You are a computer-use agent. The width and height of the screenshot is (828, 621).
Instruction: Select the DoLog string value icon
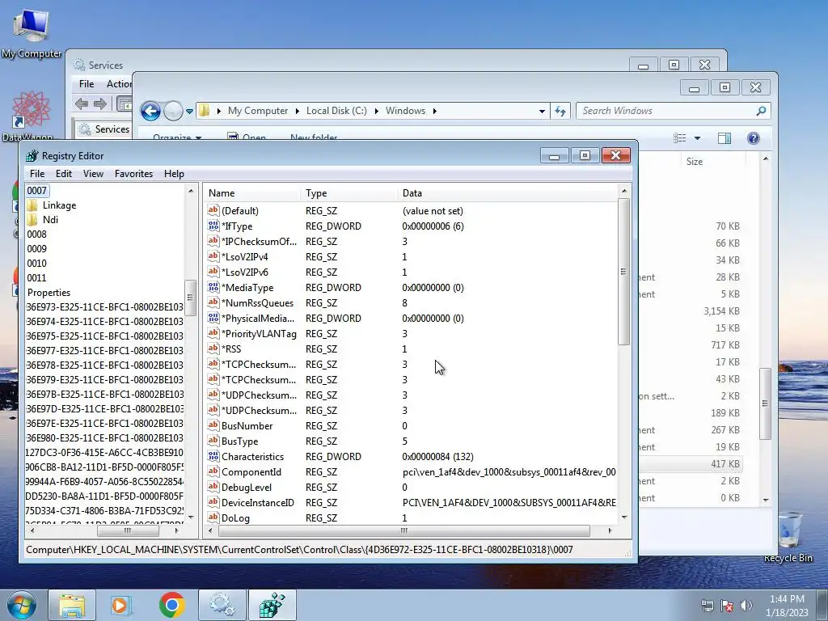coord(213,517)
